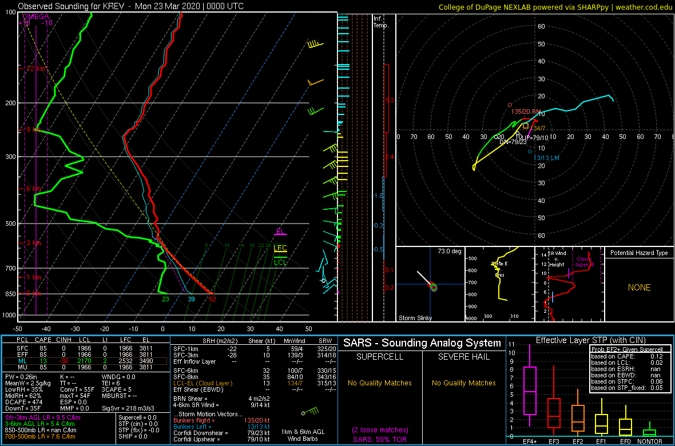The image size is (675, 446).
Task: Click the 'DN=79/23' Corfidi label
Action: [513, 141]
